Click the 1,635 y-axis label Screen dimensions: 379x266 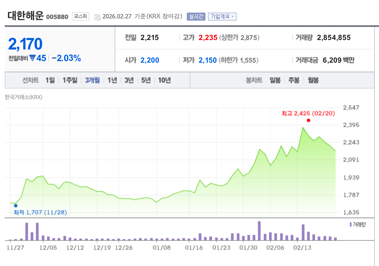click(x=351, y=212)
